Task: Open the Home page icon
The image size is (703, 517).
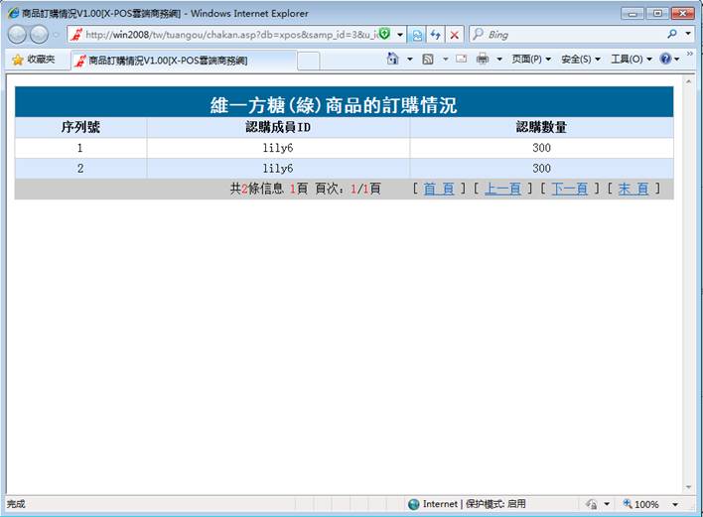Action: coord(393,60)
